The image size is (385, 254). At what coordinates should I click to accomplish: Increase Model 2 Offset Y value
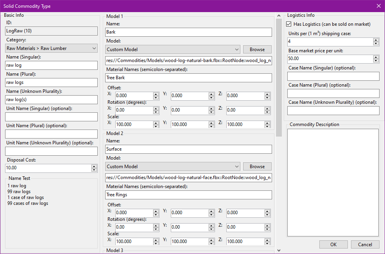click(x=211, y=211)
